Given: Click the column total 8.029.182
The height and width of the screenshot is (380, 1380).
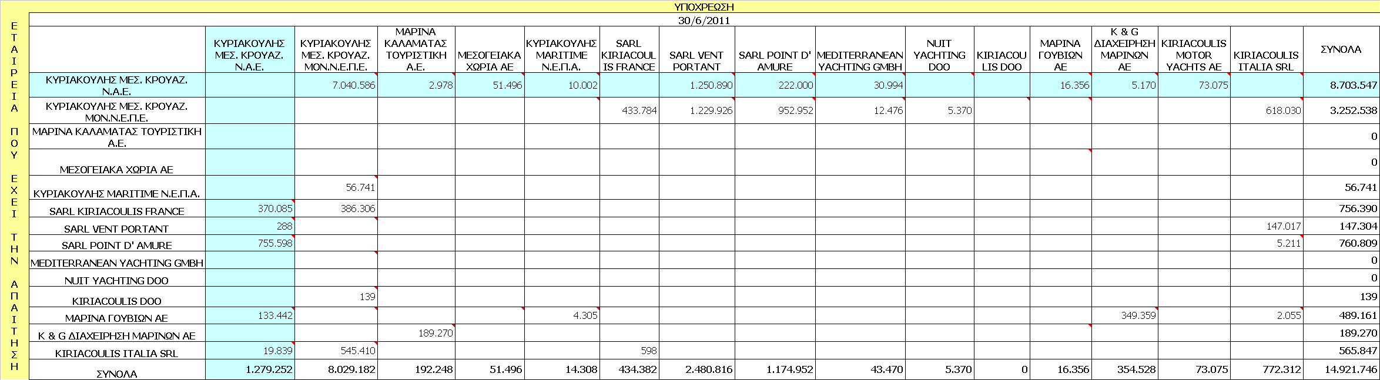Looking at the screenshot, I should tap(336, 369).
